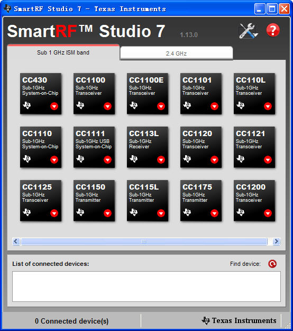Click the TI logo on the CC430 tile

click(27, 105)
